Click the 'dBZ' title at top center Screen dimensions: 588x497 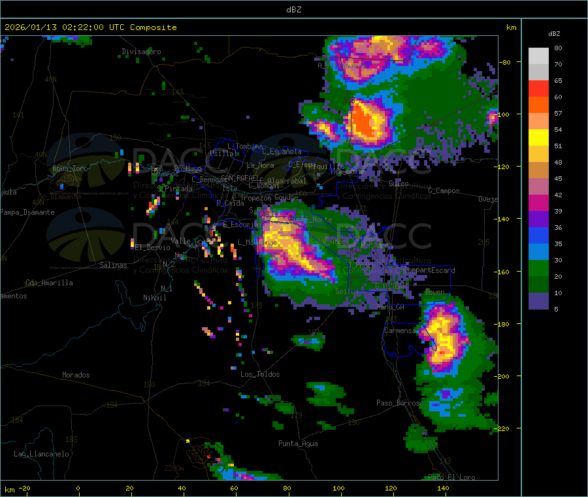293,10
